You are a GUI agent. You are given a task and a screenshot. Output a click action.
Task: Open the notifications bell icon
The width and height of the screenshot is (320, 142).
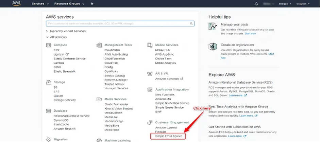click(256, 4)
